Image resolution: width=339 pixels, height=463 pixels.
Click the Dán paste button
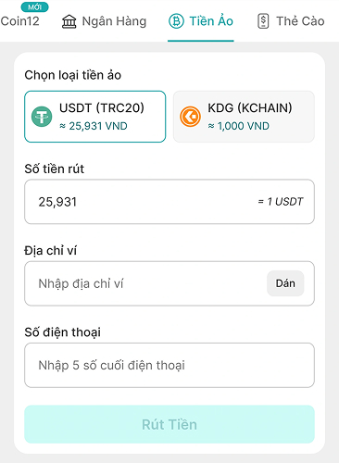click(x=285, y=283)
